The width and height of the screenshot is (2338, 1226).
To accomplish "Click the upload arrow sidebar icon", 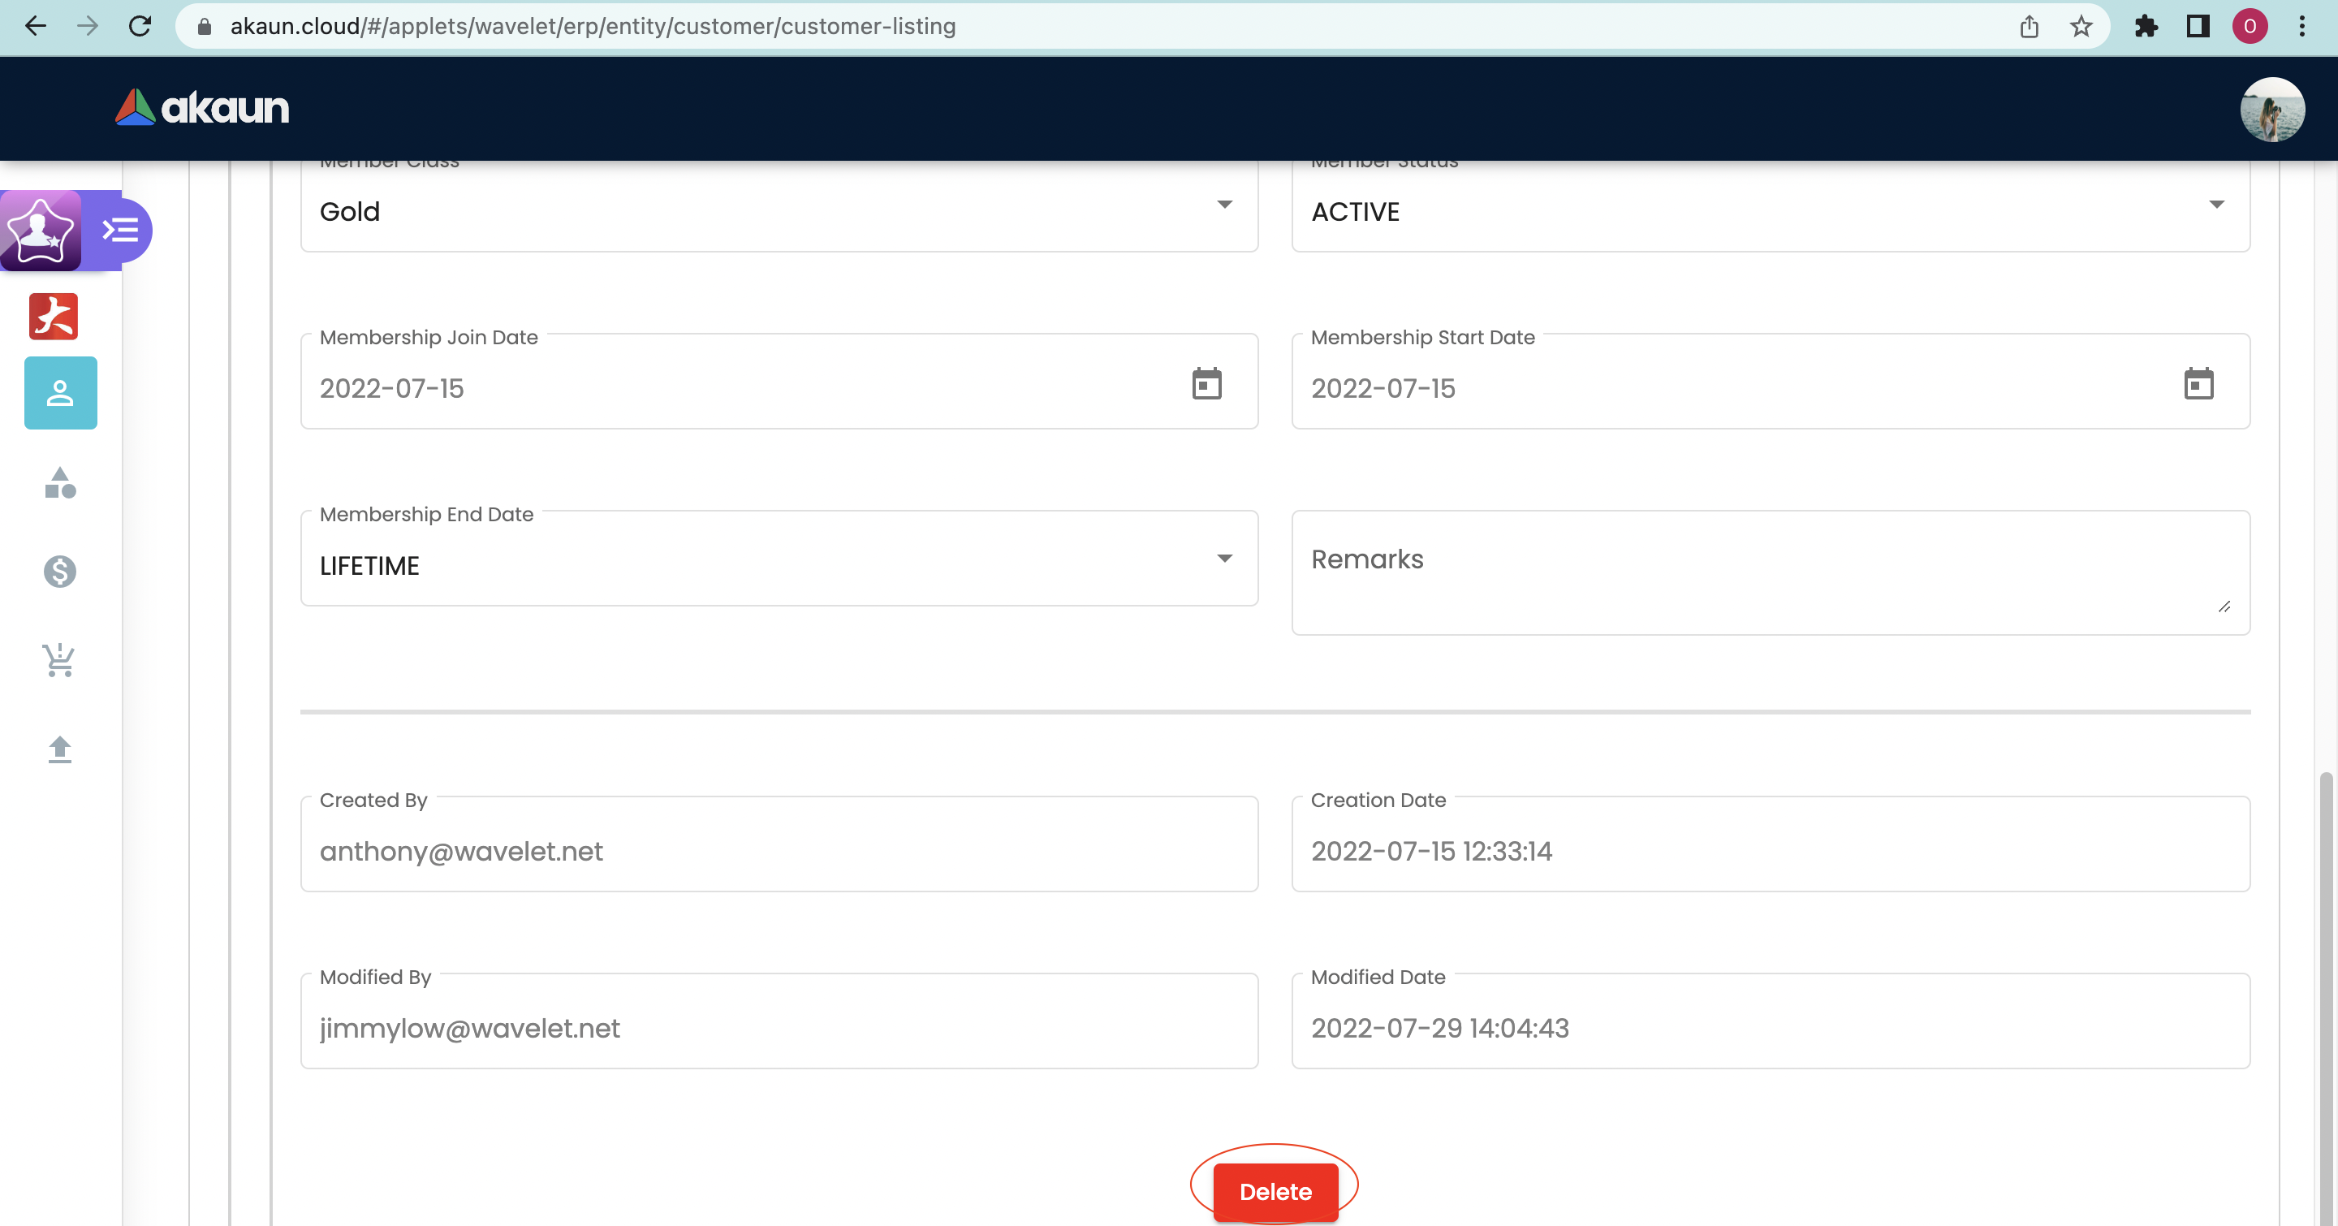I will point(60,749).
